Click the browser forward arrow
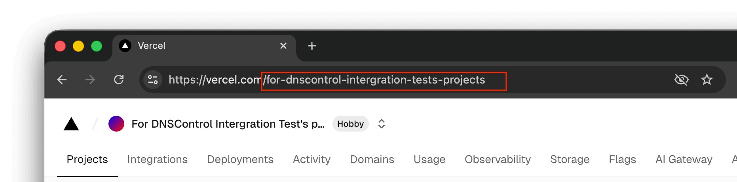737x182 pixels. (x=90, y=80)
